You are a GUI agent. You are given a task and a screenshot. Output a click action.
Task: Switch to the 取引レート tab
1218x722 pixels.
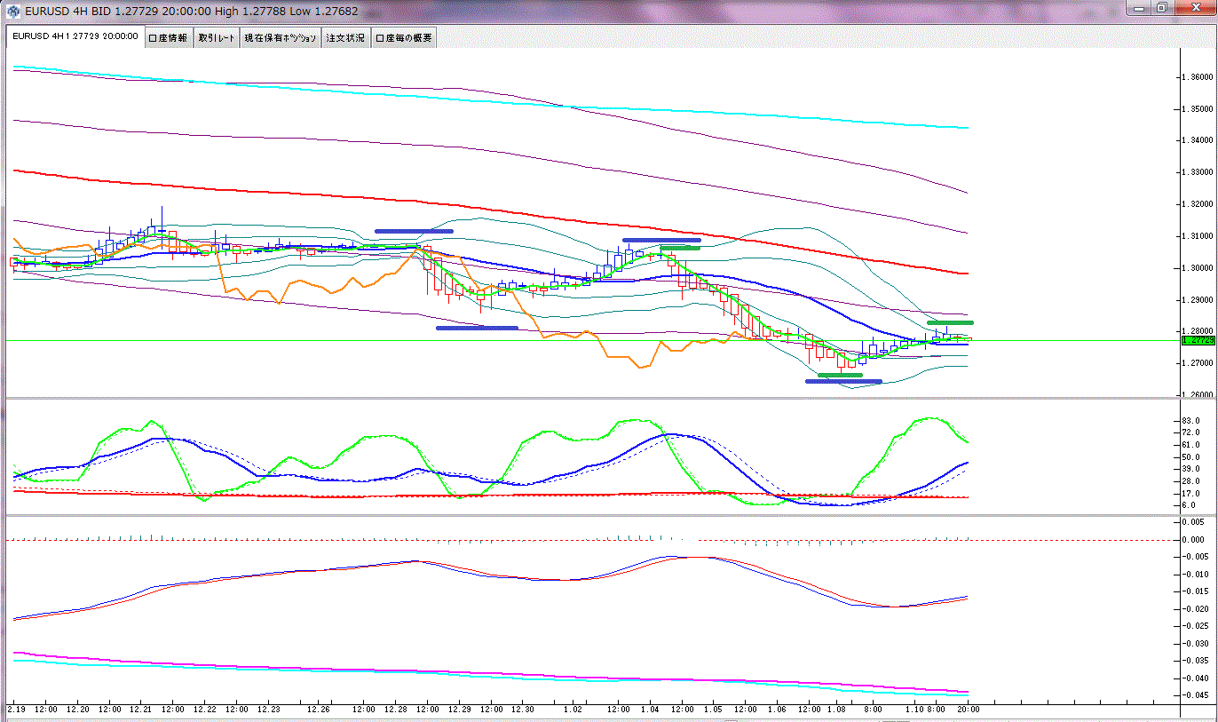[217, 37]
